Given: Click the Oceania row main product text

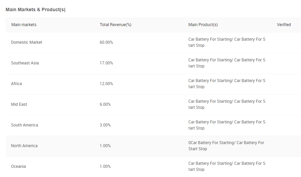Looking at the screenshot, I should point(227,166).
